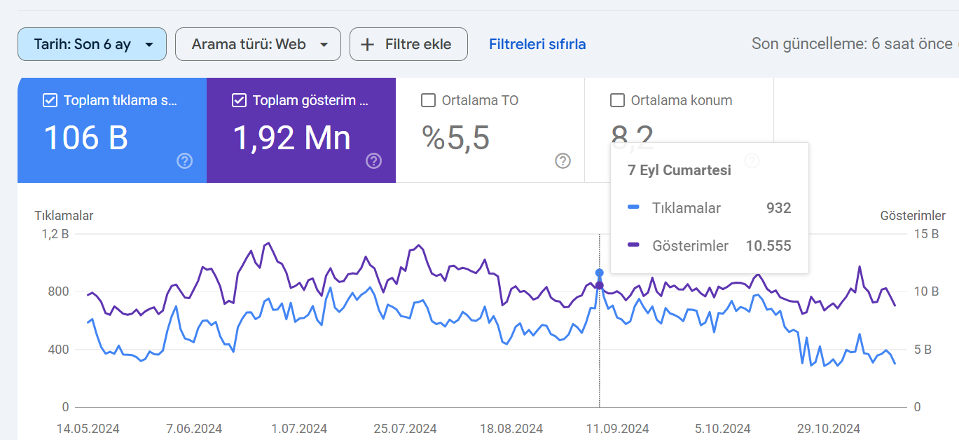
Task: Click the highlighted blue data point on 7 Eyl
Action: [599, 273]
